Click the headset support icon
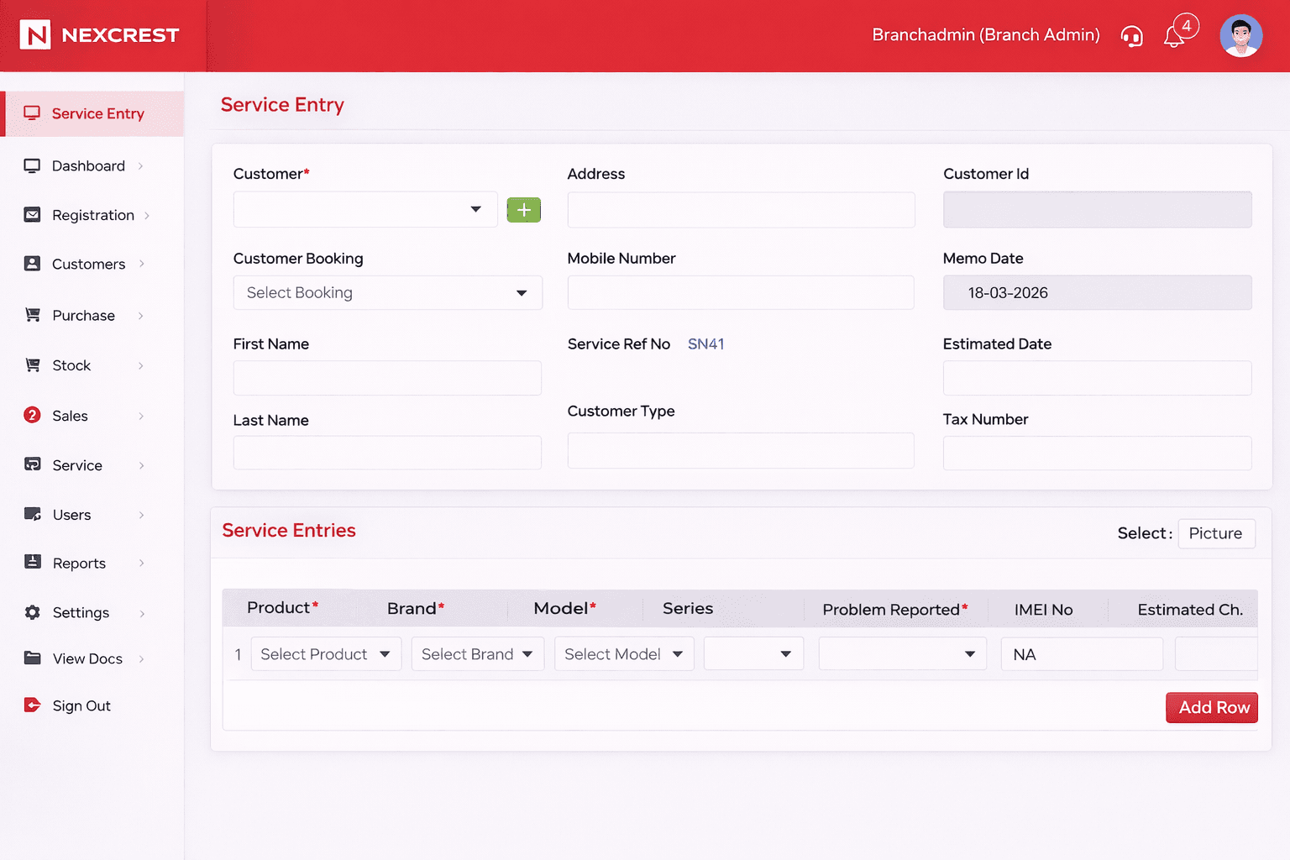The image size is (1290, 860). point(1131,36)
